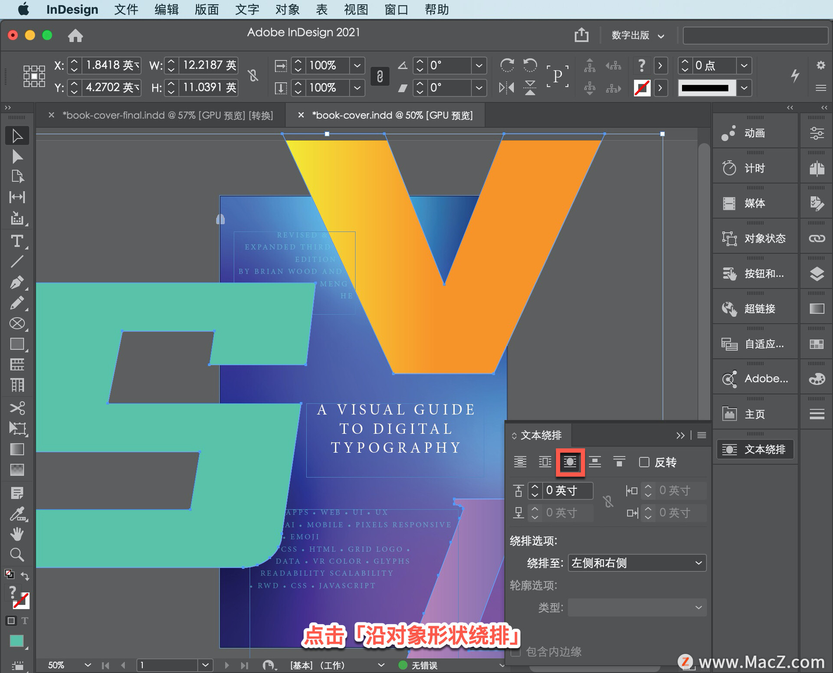Activate the Zoom tool magnifier
Viewport: 833px width, 673px height.
click(17, 555)
